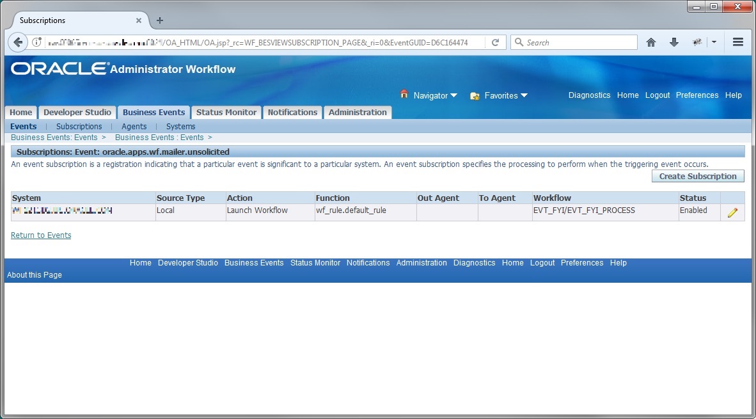Open the Firefox hamburger menu

pyautogui.click(x=737, y=42)
